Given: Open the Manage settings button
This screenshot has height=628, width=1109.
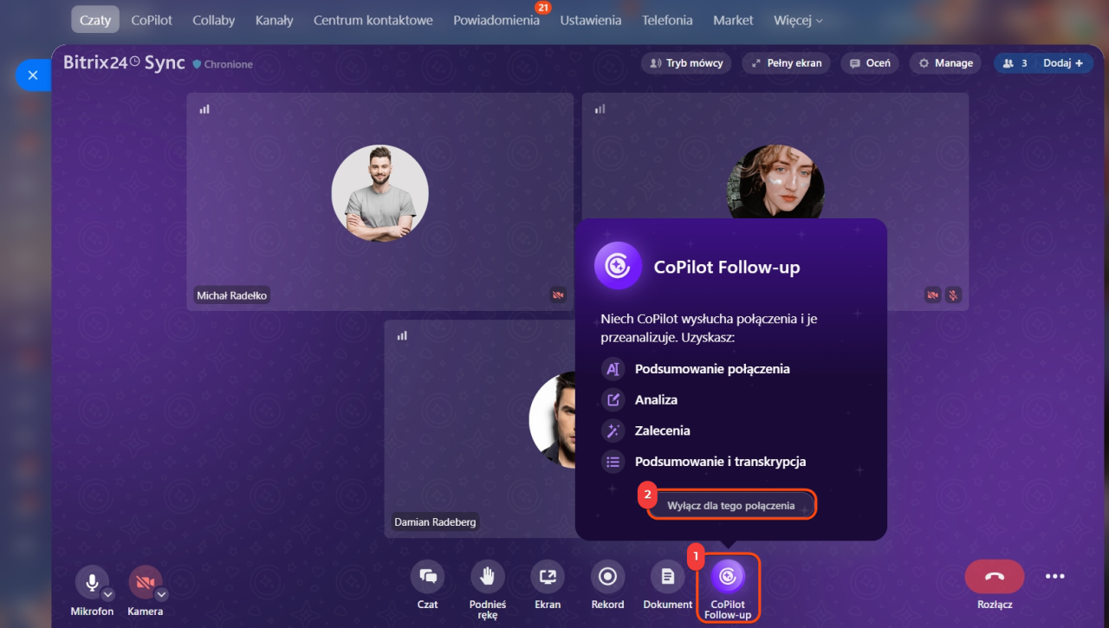Looking at the screenshot, I should [x=946, y=63].
